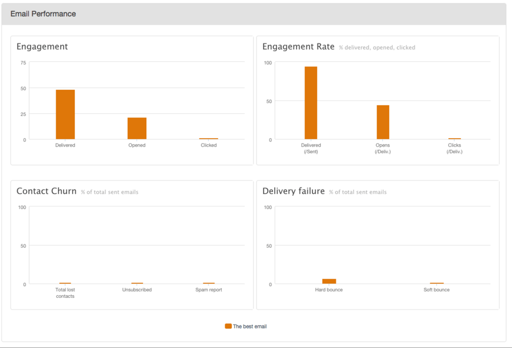512x348 pixels.
Task: Click the Delivery failure chart title
Action: (x=293, y=191)
